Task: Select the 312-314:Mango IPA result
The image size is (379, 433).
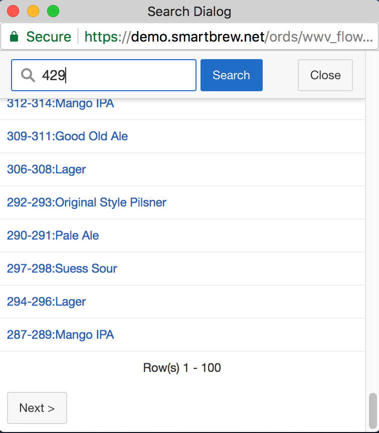Action: click(60, 104)
